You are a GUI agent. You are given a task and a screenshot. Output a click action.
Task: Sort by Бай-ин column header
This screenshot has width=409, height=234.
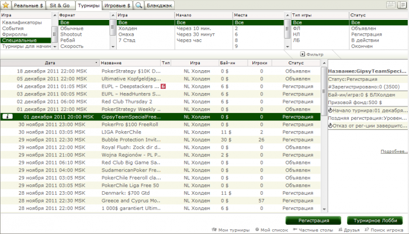coord(233,63)
